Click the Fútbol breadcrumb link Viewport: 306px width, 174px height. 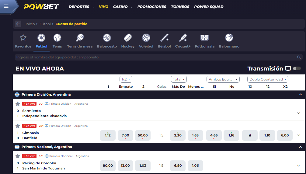coord(45,24)
